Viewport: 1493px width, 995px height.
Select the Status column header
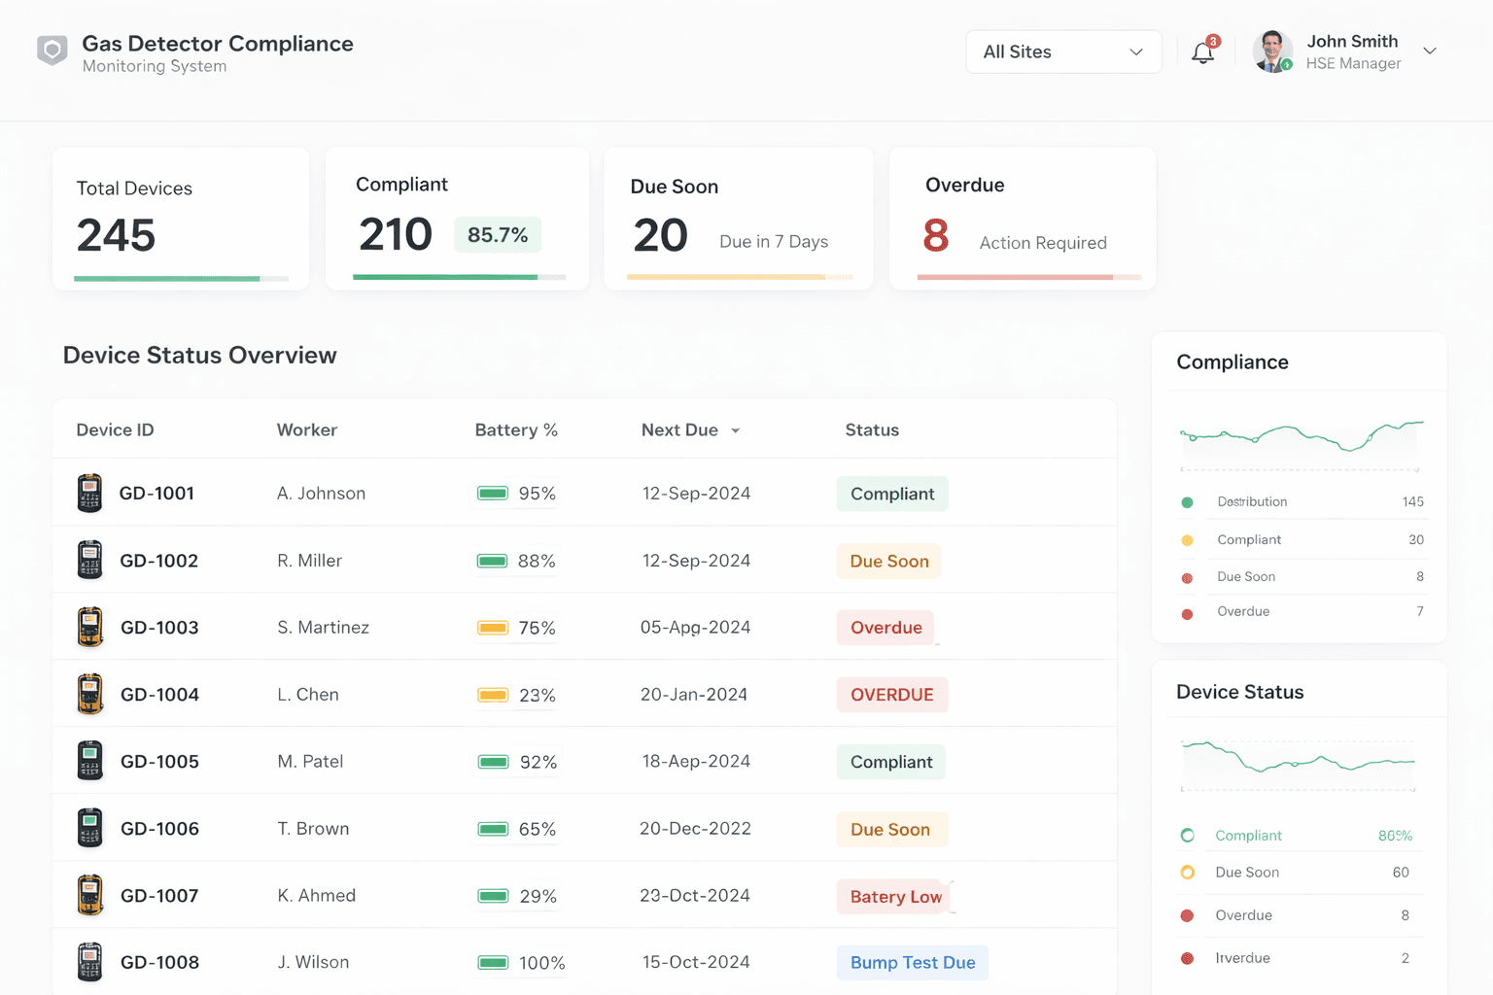coord(871,429)
